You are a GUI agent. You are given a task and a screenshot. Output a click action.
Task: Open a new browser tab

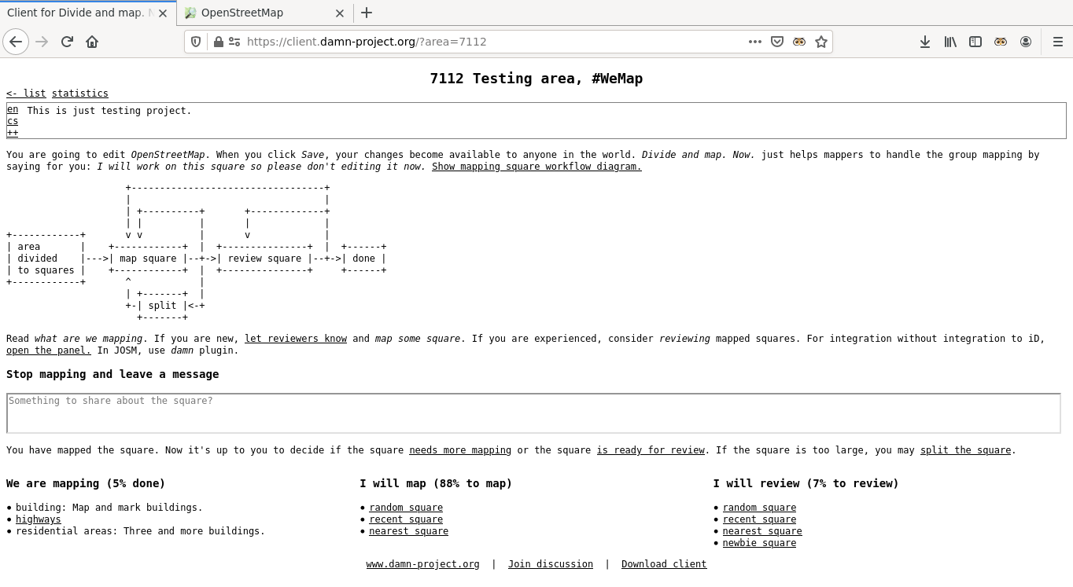tap(367, 13)
